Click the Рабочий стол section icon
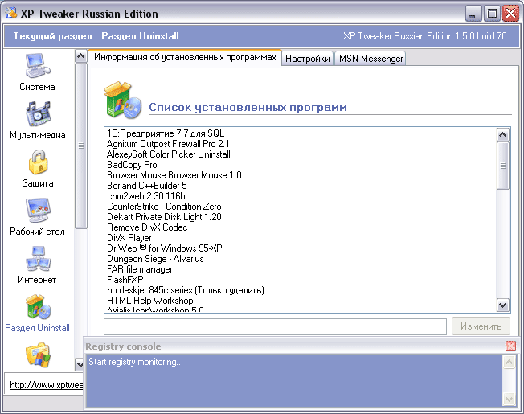 37,211
